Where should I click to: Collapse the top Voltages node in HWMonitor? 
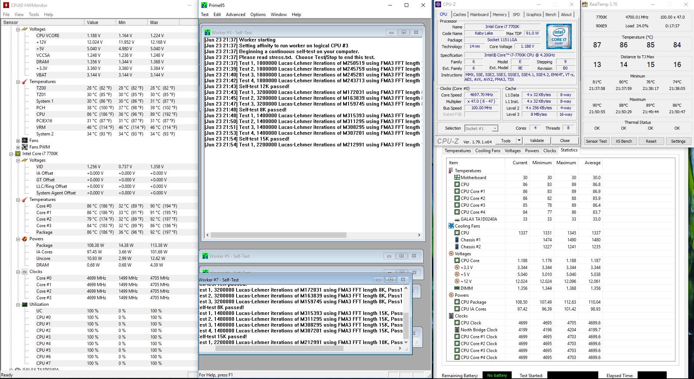[x=18, y=29]
